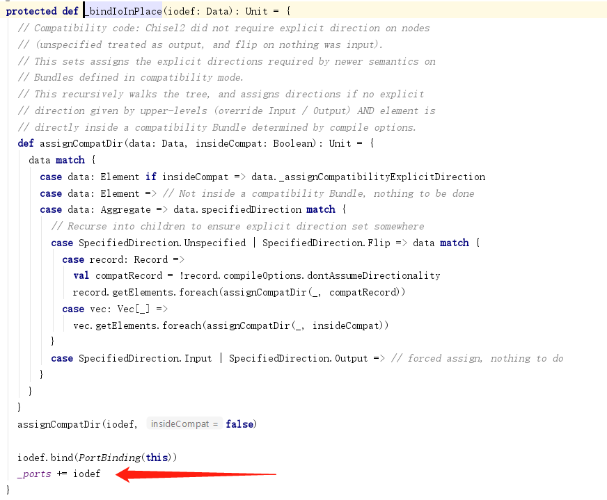Click 'case record: Record' line

pyautogui.click(x=123, y=259)
